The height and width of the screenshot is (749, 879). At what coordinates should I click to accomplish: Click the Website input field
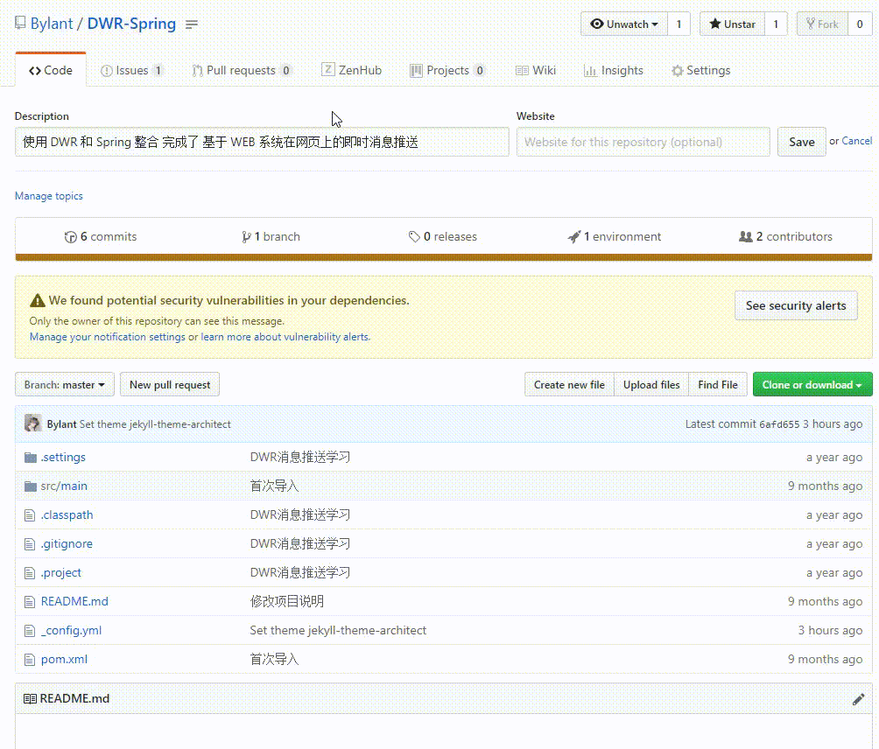click(643, 142)
